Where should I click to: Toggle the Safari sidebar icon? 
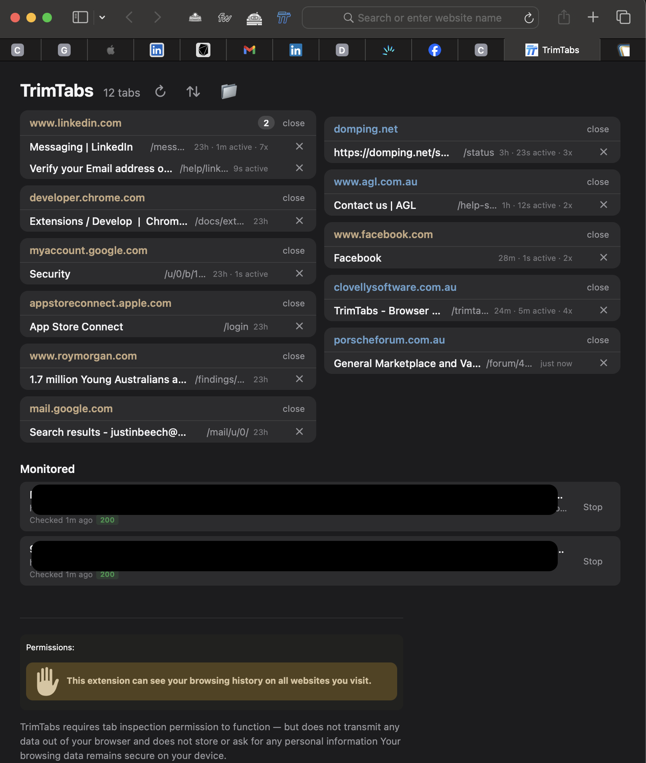pyautogui.click(x=80, y=18)
